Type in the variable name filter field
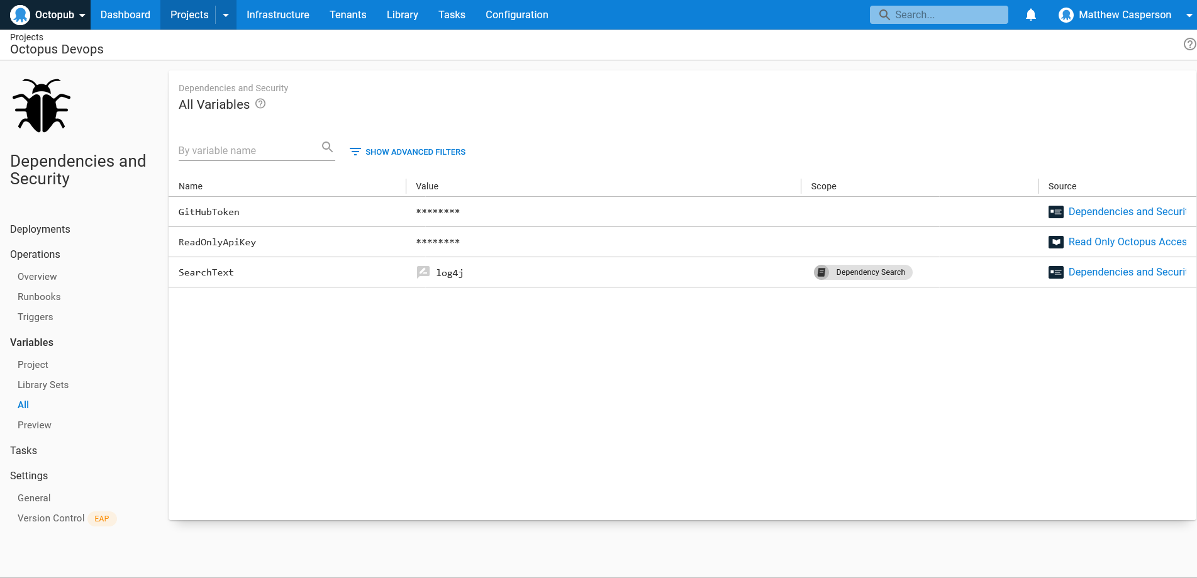Screen dimensions: 1197x578 [248, 151]
